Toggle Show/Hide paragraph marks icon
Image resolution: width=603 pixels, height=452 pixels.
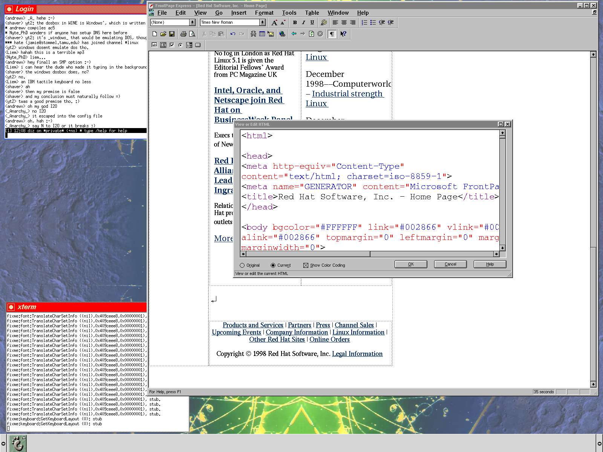(332, 34)
